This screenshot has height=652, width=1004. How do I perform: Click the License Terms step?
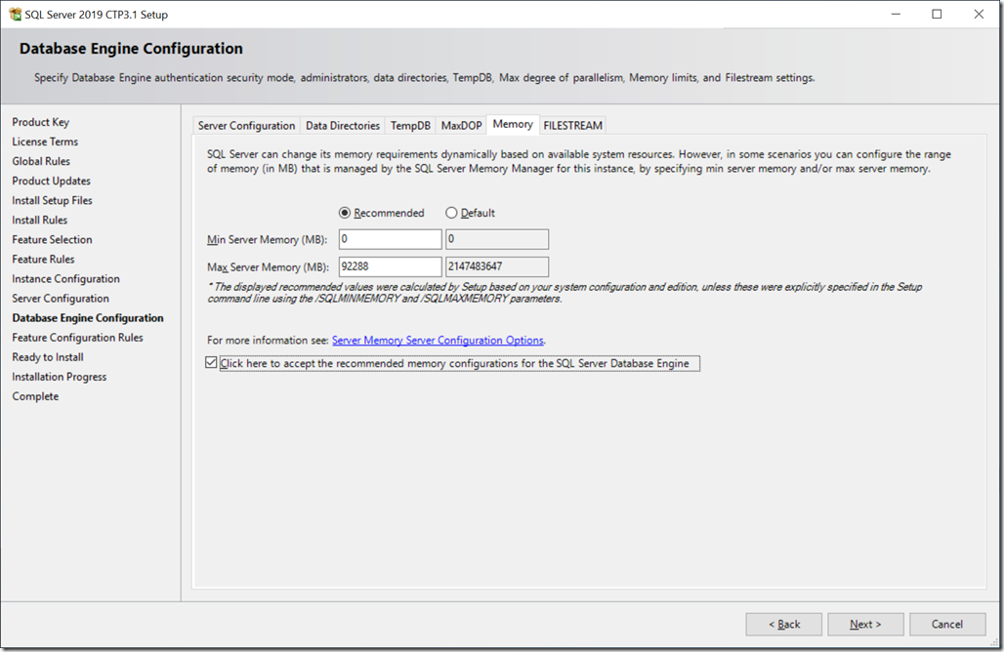click(x=45, y=142)
